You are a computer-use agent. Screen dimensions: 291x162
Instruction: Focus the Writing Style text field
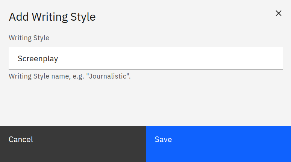(x=145, y=58)
